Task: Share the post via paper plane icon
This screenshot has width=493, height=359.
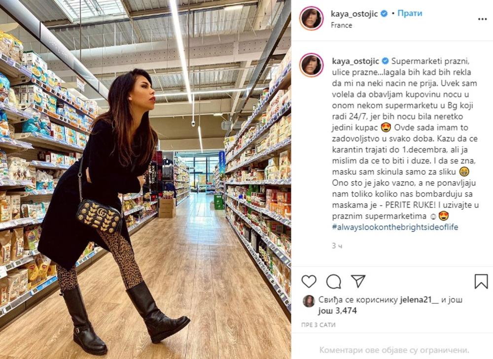Action: pos(358,281)
